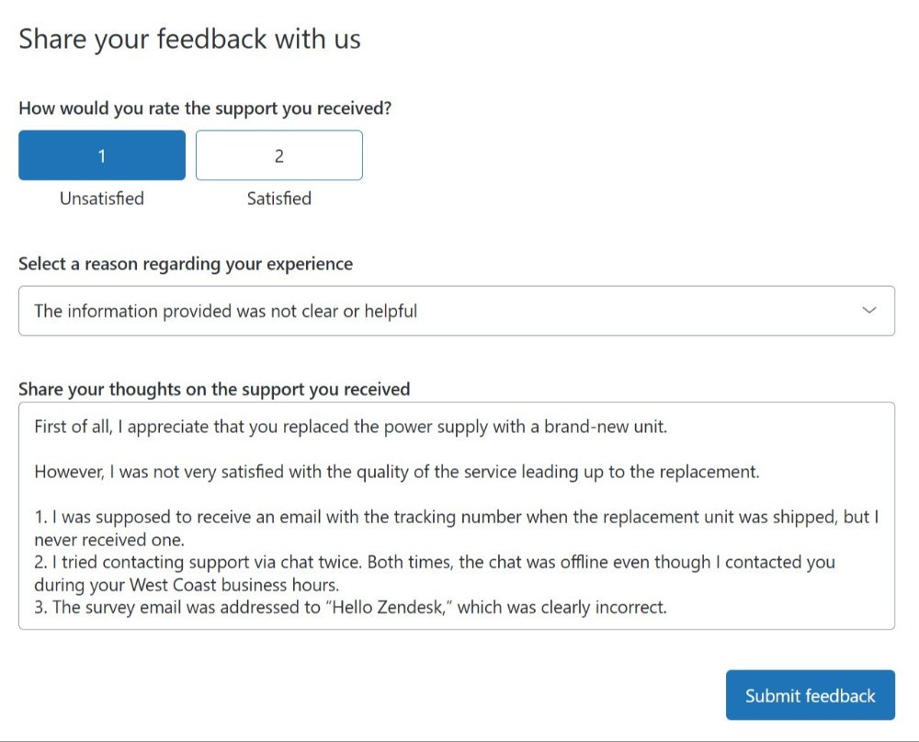Click the Satisfied label under rating 2
The width and height of the screenshot is (919, 742).
click(x=279, y=199)
